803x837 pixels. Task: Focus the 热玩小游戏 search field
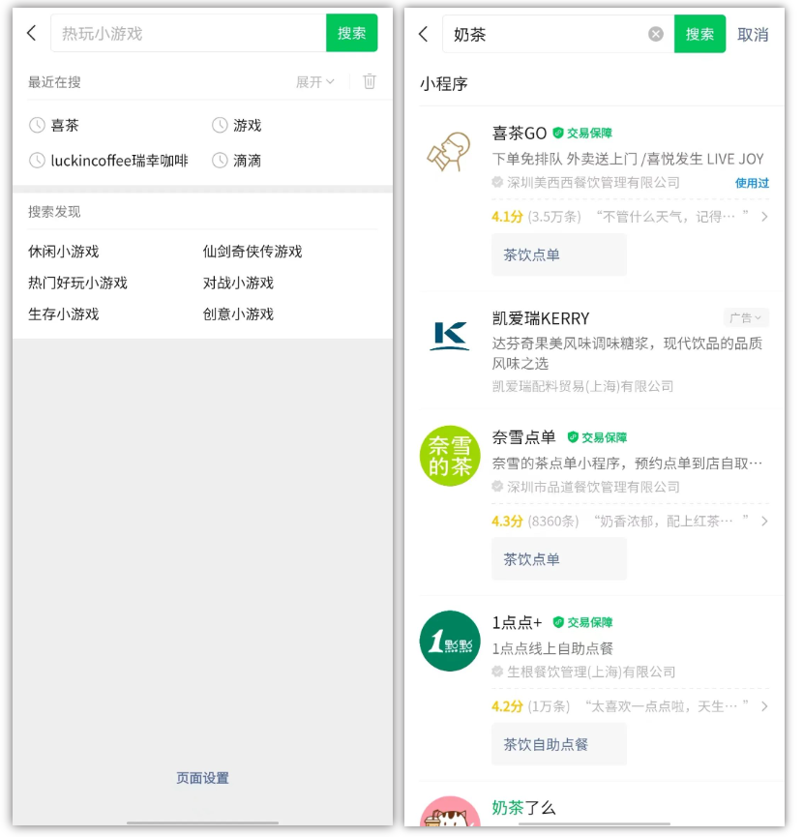[x=189, y=33]
